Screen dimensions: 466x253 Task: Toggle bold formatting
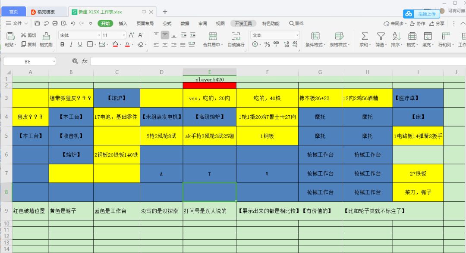[x=63, y=44]
